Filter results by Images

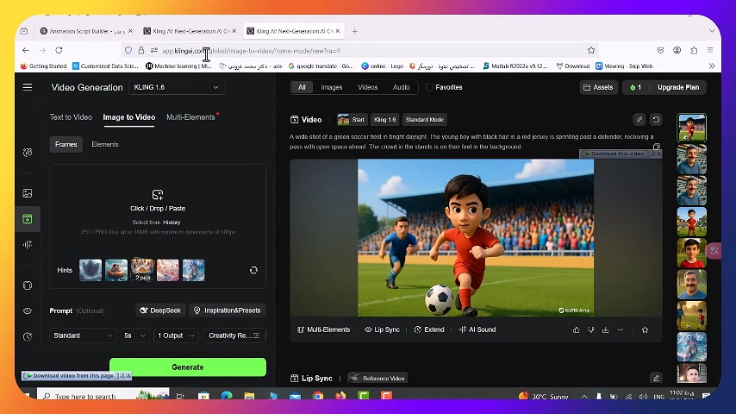332,87
